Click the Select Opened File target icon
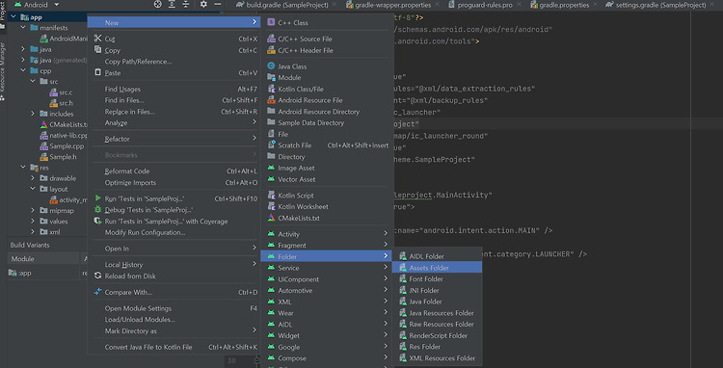This screenshot has width=723, height=368. [x=158, y=5]
